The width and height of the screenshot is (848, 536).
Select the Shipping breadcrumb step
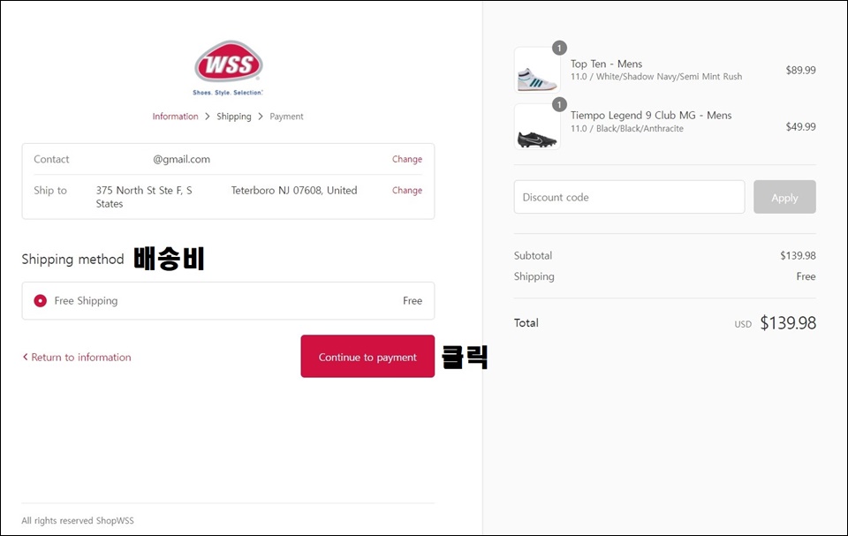(x=233, y=117)
